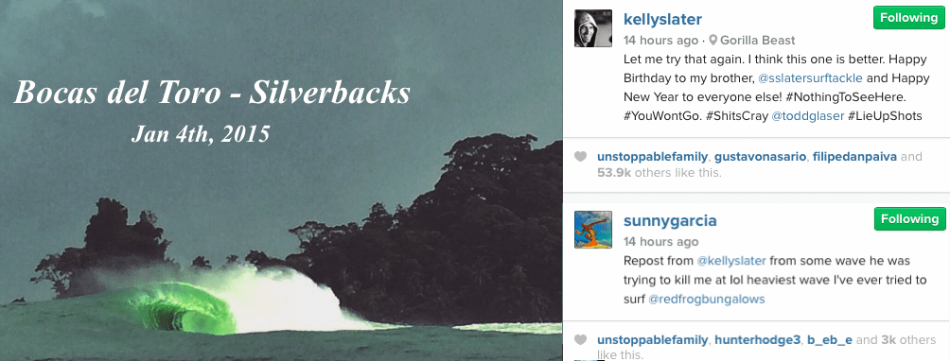
Task: Open the kellyslater username link
Action: point(662,19)
